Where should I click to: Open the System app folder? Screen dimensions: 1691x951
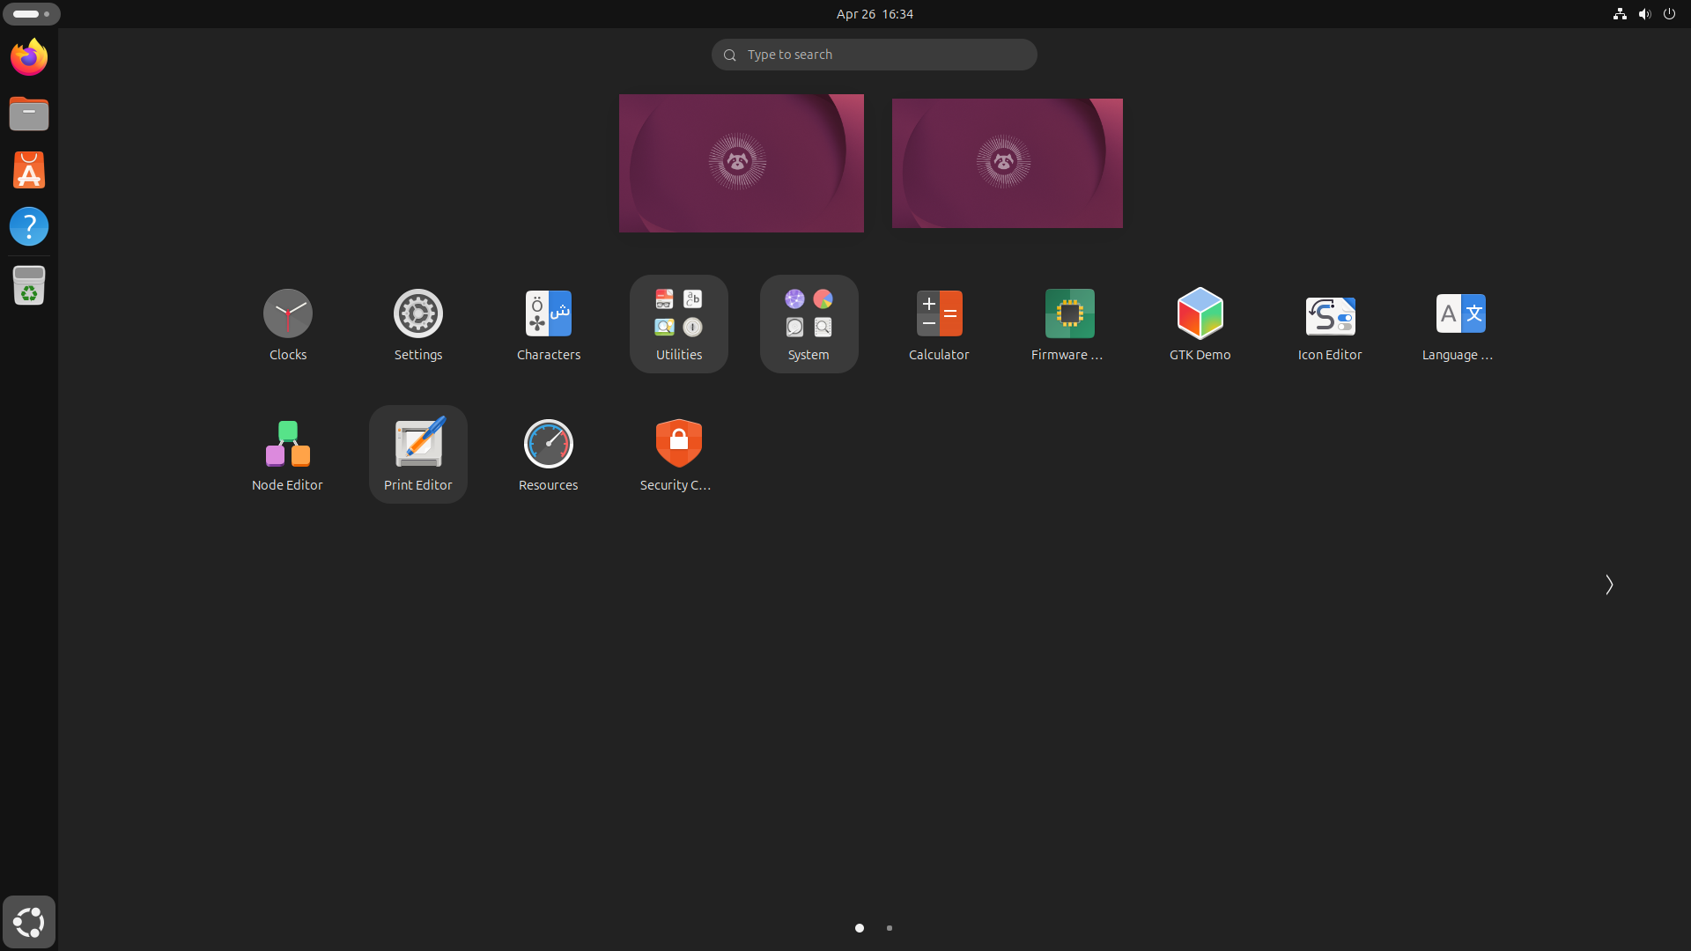(x=809, y=324)
